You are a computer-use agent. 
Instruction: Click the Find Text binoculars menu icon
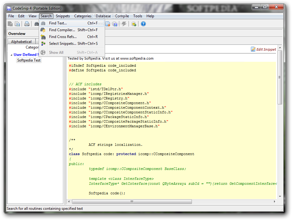43,23
